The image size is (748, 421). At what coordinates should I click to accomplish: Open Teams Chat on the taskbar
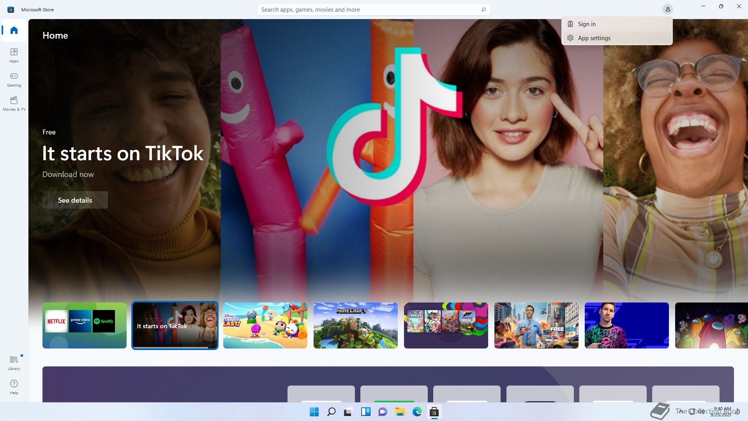(x=383, y=412)
